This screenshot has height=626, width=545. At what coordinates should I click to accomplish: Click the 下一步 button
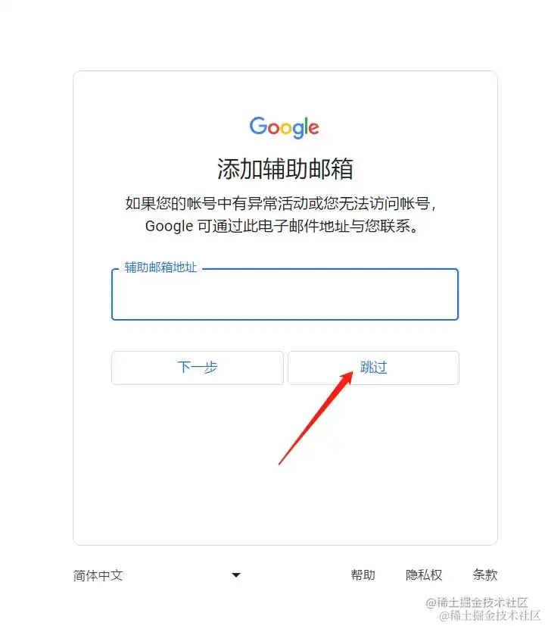tap(198, 368)
